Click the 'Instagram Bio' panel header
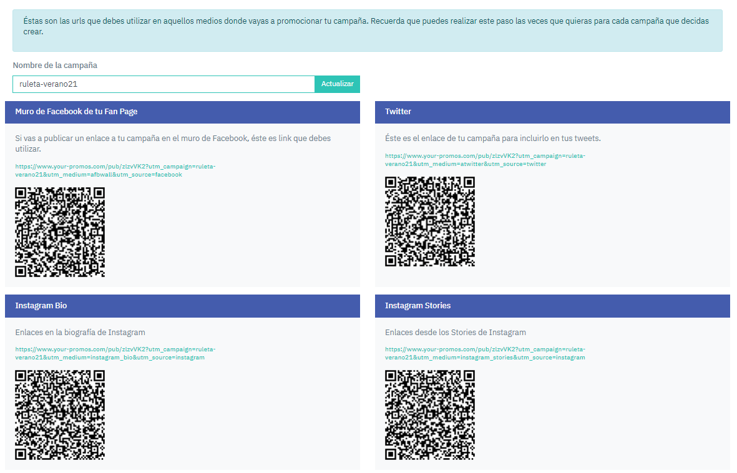The width and height of the screenshot is (737, 473). coord(182,306)
